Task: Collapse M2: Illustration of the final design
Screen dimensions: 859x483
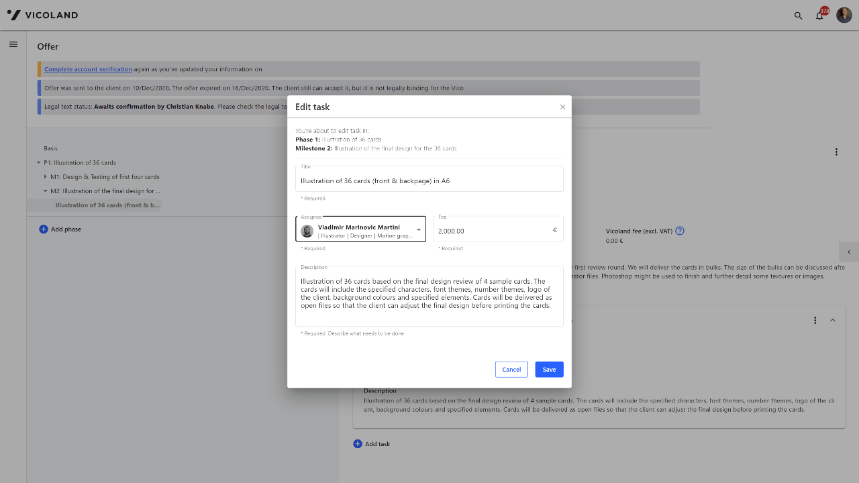Action: point(46,191)
